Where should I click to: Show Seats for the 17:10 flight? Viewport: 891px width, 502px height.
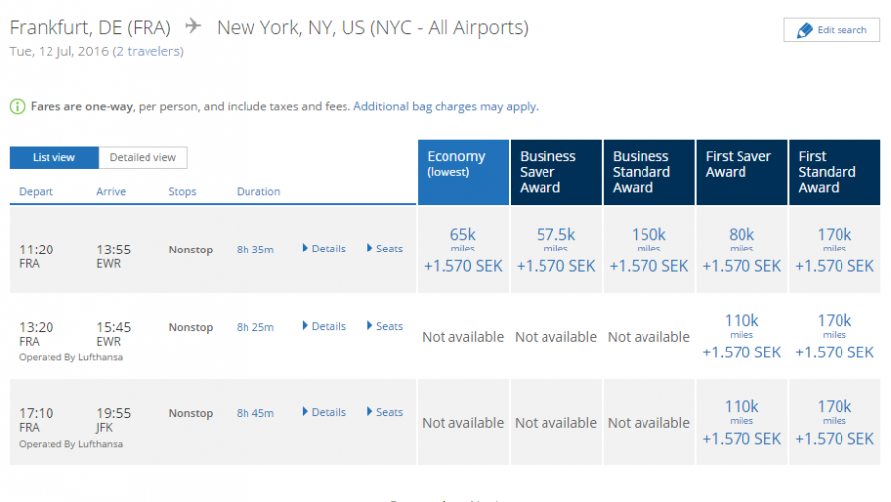[385, 412]
